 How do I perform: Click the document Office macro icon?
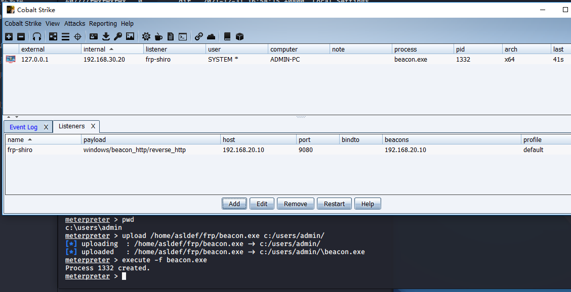point(171,36)
